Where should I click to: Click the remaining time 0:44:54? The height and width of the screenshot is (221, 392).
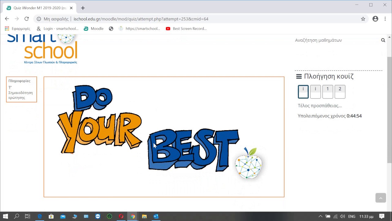354,116
